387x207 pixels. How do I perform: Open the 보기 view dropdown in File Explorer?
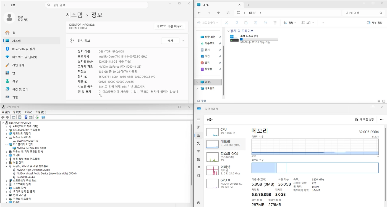click(x=308, y=23)
